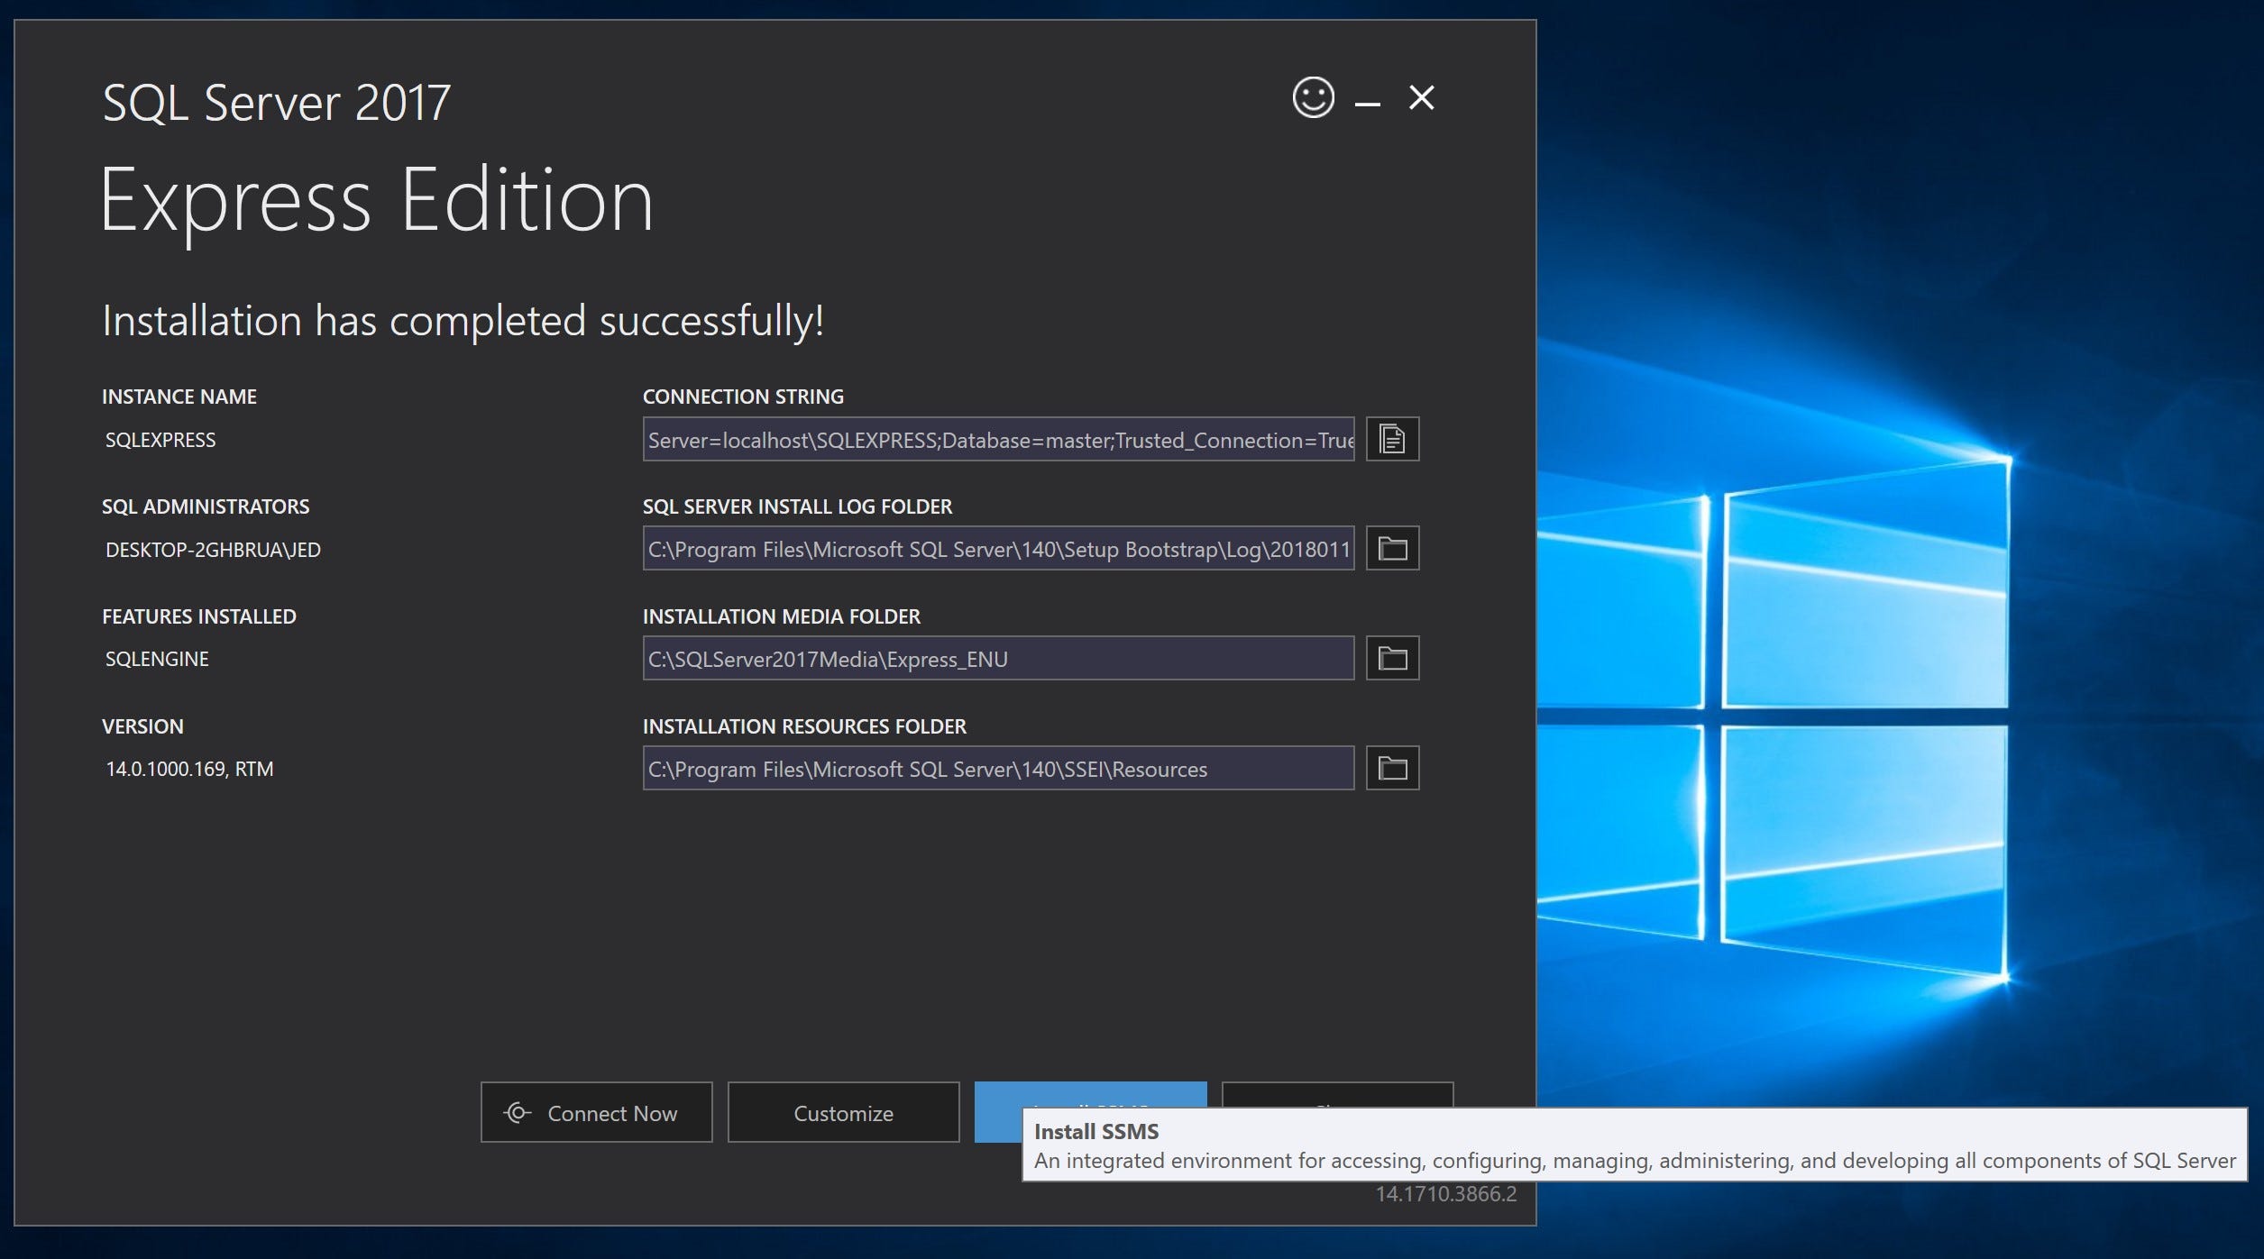Click the 14.0.1000.169, RTM version text
This screenshot has width=2264, height=1259.
point(189,769)
